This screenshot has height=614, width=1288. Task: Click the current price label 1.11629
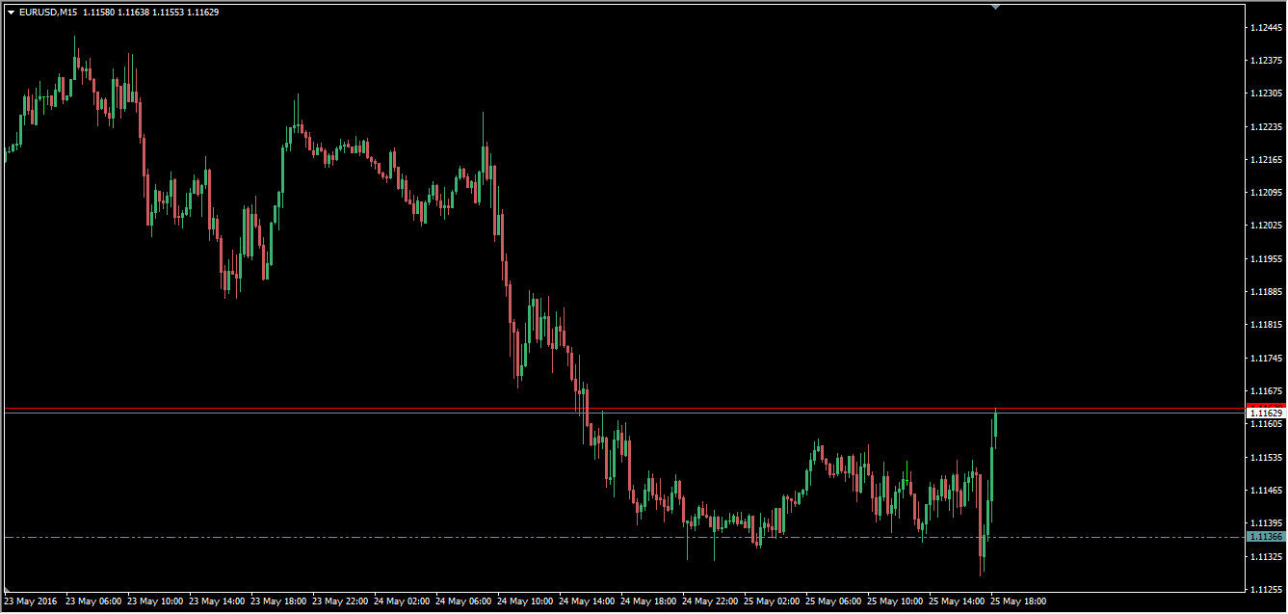pyautogui.click(x=1265, y=413)
